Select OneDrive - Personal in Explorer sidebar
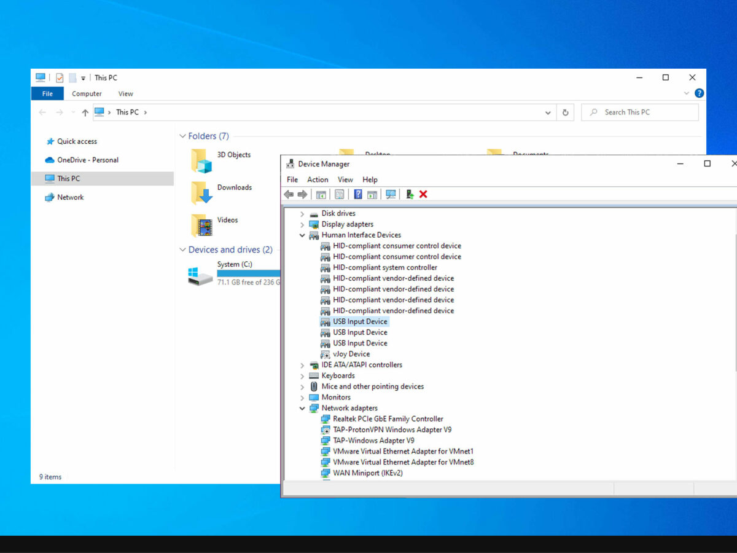The image size is (737, 553). click(x=82, y=160)
